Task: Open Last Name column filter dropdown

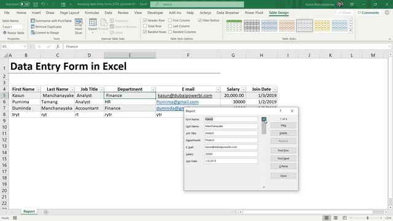Action: click(72, 90)
